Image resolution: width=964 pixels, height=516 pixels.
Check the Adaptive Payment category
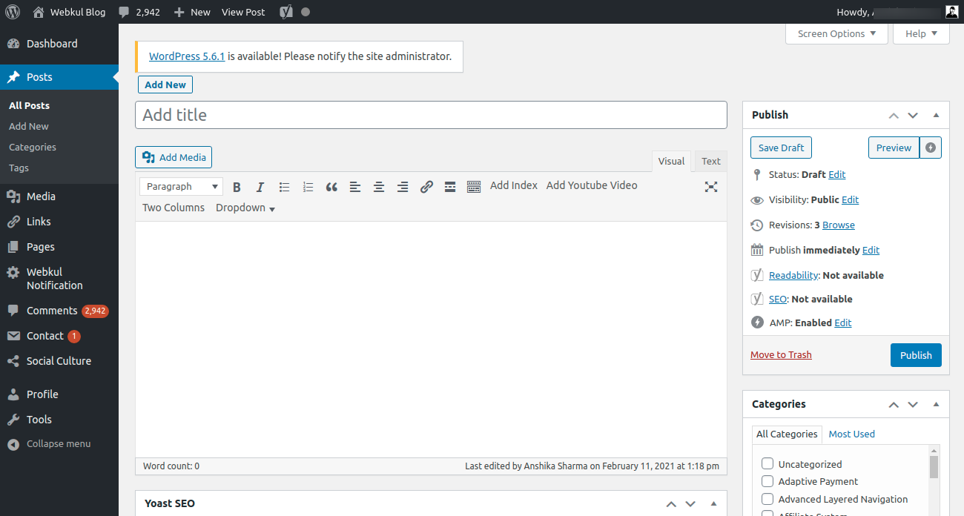coord(767,481)
